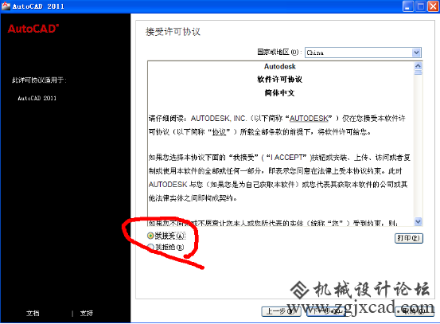Click the 下一步 (Next) button

pos(326,311)
